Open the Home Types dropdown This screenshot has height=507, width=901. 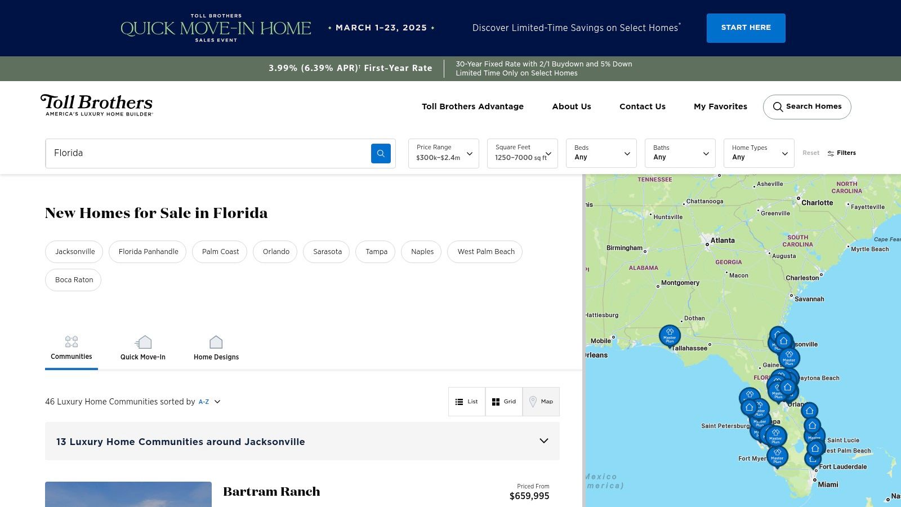point(759,153)
